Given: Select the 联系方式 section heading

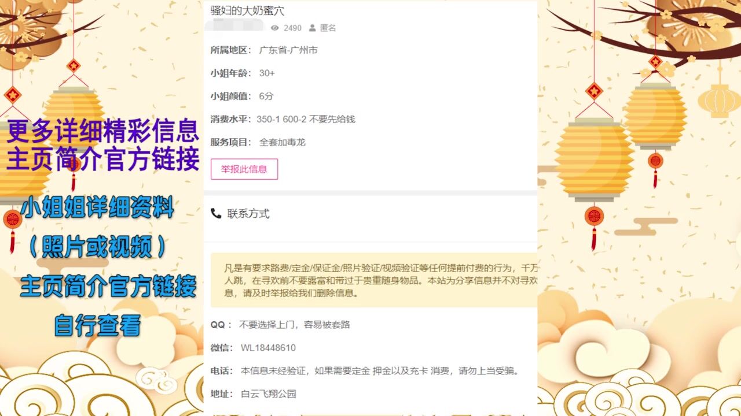Looking at the screenshot, I should 248,214.
